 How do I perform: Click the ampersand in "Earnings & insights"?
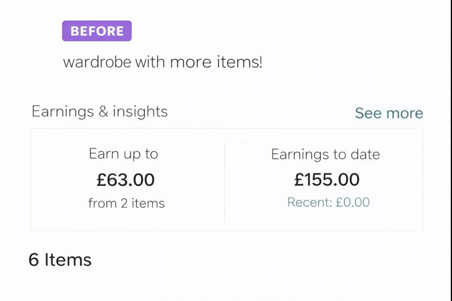point(103,111)
